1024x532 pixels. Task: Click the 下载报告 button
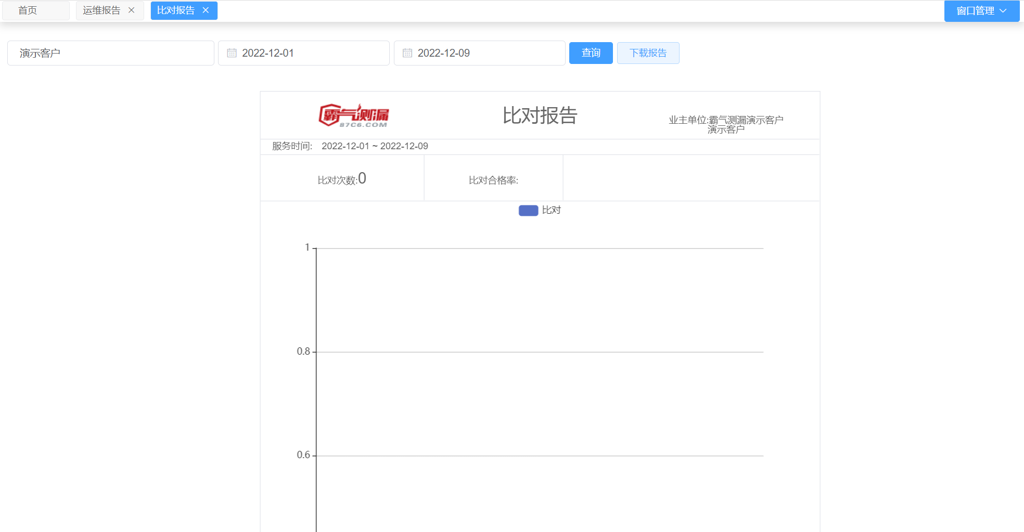click(x=648, y=53)
